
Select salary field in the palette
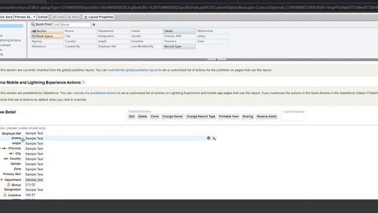(x=213, y=36)
